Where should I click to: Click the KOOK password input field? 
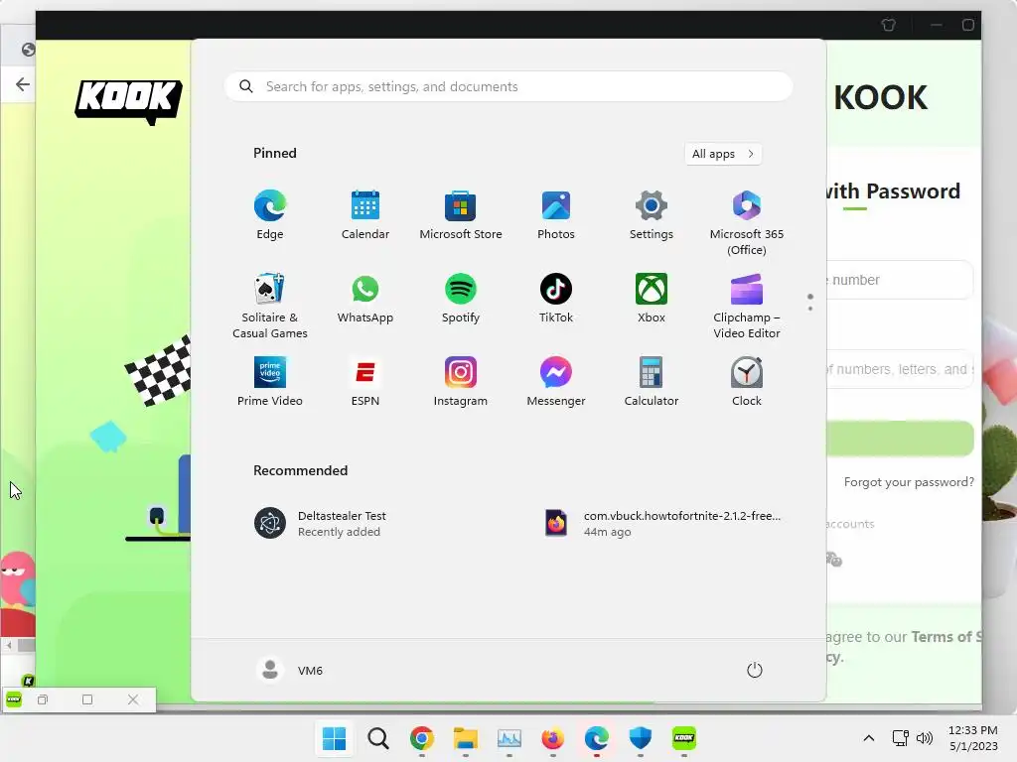(900, 369)
